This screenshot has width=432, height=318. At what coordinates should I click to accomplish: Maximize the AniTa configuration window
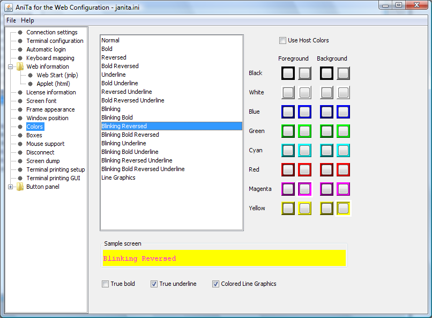399,5
